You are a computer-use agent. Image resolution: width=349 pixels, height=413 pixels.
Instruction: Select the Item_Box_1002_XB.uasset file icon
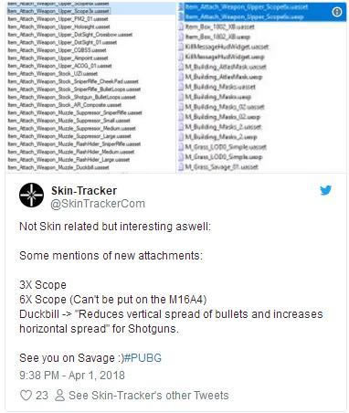click(181, 26)
